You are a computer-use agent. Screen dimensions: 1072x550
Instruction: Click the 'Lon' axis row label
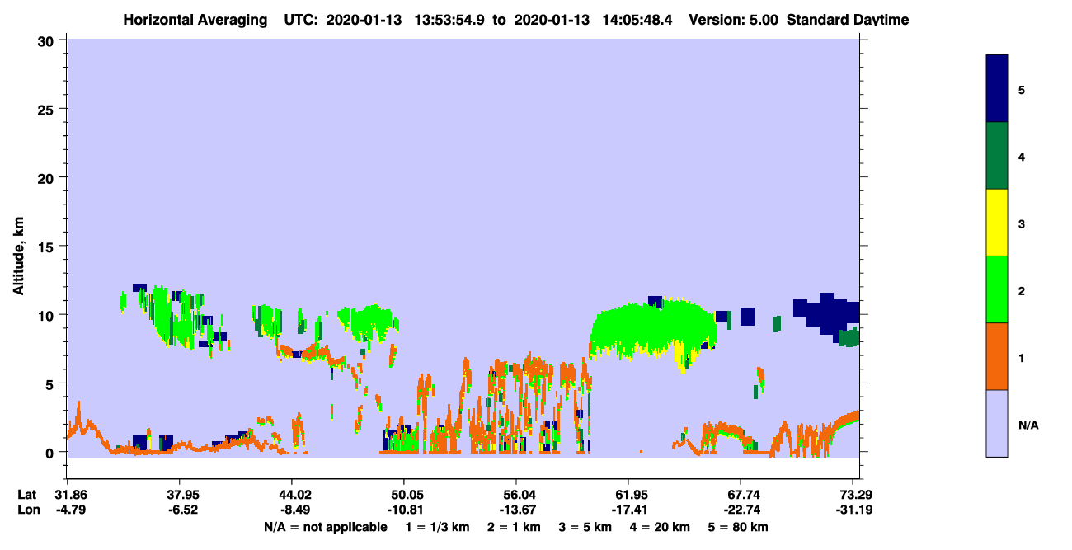click(27, 510)
